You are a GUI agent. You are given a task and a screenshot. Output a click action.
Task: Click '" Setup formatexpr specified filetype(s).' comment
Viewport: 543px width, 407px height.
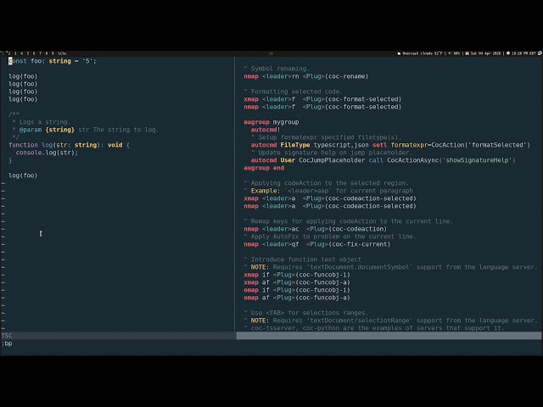point(326,137)
